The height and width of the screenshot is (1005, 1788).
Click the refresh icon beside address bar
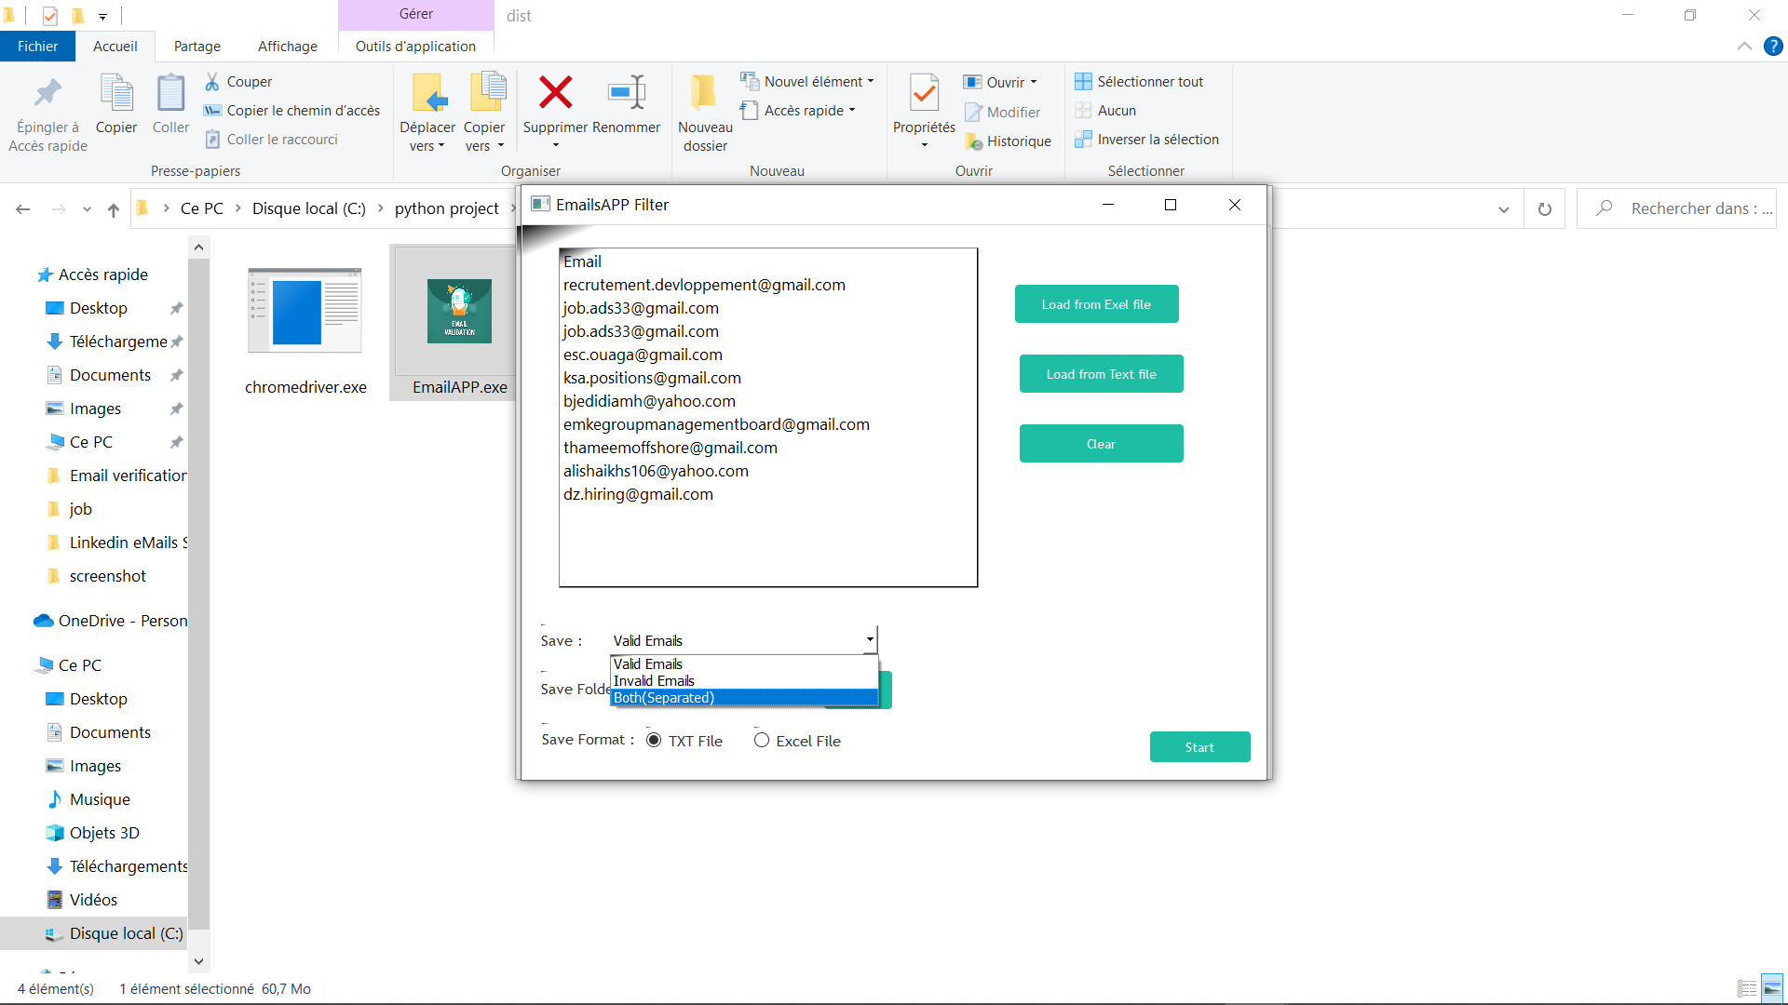pyautogui.click(x=1544, y=209)
